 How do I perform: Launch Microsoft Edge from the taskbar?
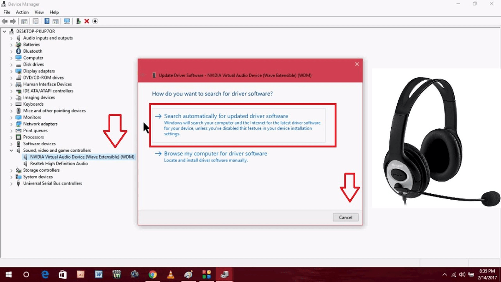45,274
